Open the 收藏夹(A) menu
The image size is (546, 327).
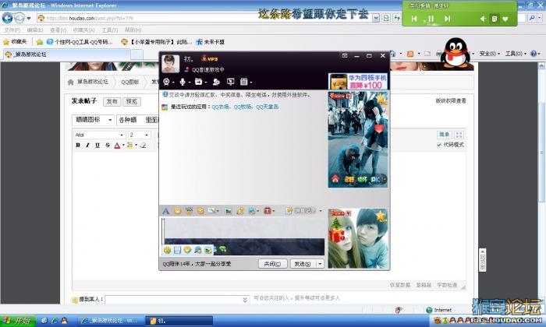tap(84, 30)
